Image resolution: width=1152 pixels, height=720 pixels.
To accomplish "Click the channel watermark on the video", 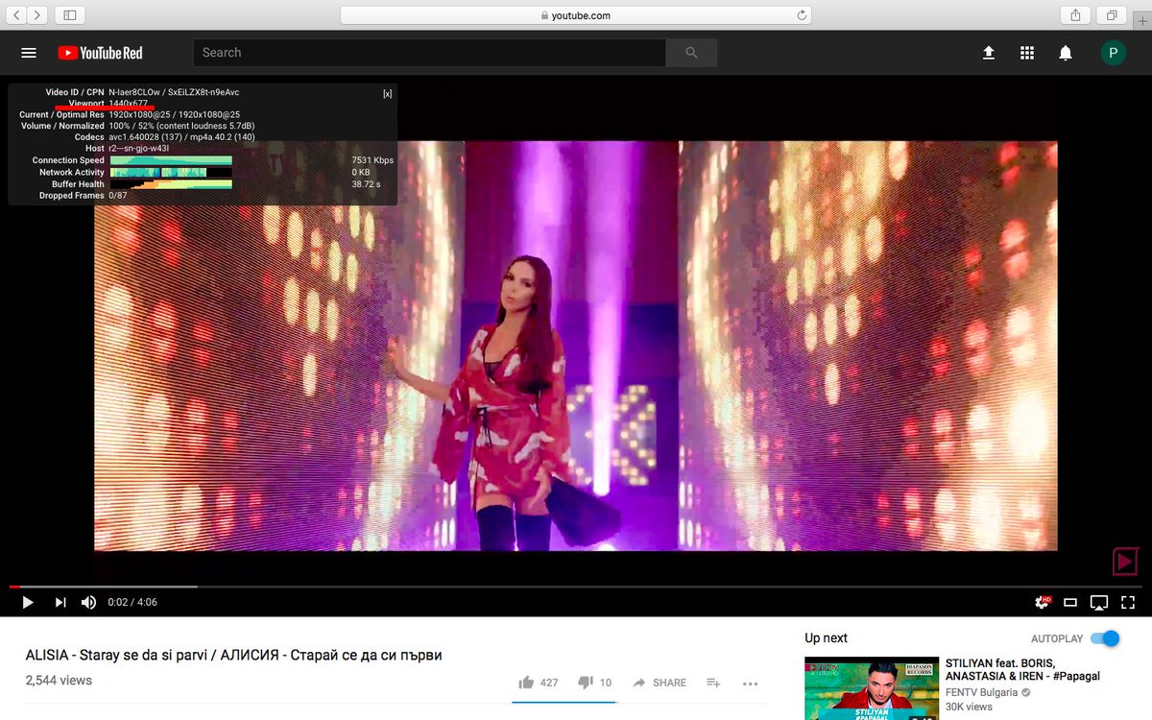I will click(x=1124, y=561).
